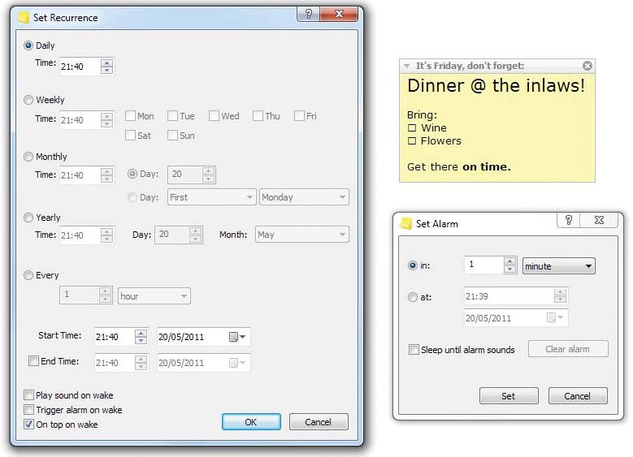Select the Weekly recurrence option

(x=28, y=100)
